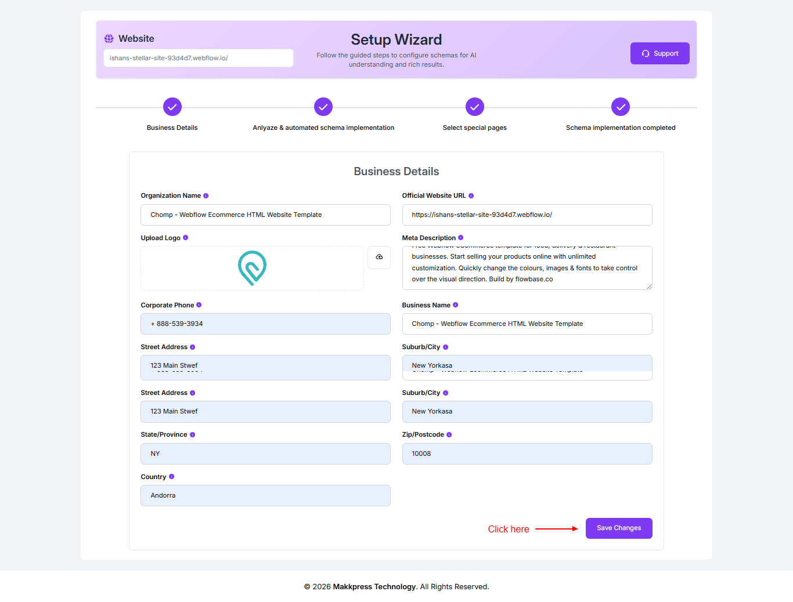
Task: Click the cloud upload logo icon
Action: point(379,257)
